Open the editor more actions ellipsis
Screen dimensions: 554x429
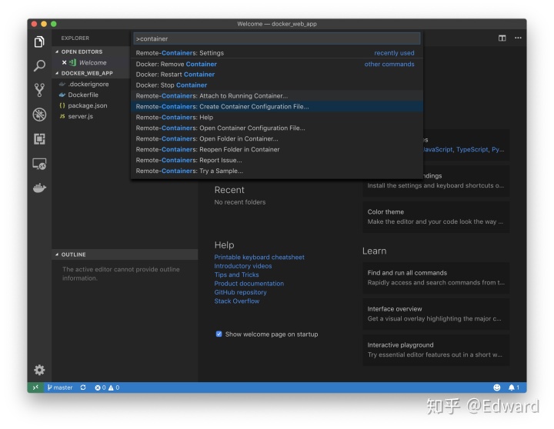point(518,38)
